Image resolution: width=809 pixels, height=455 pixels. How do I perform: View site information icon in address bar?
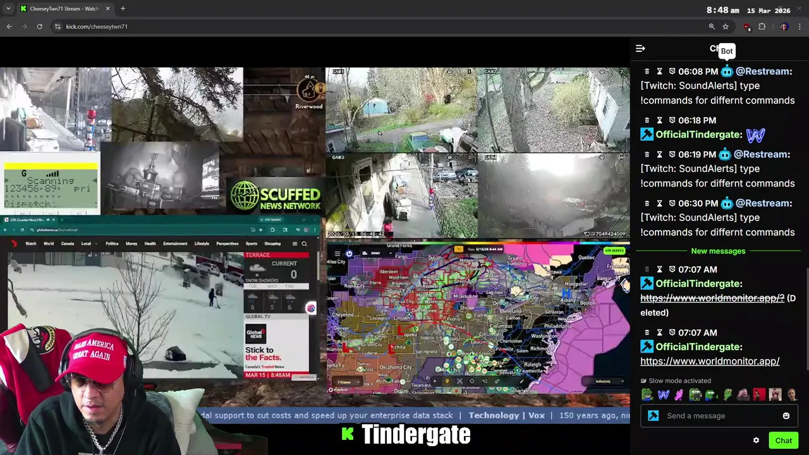(58, 27)
